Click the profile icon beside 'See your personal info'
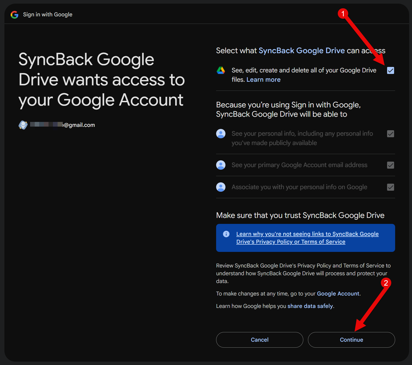This screenshot has width=412, height=365. pyautogui.click(x=221, y=134)
